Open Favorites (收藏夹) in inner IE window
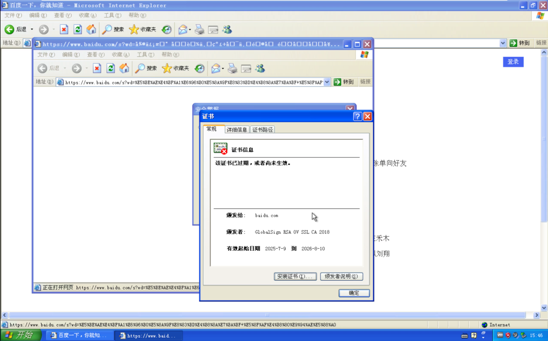 pos(176,68)
